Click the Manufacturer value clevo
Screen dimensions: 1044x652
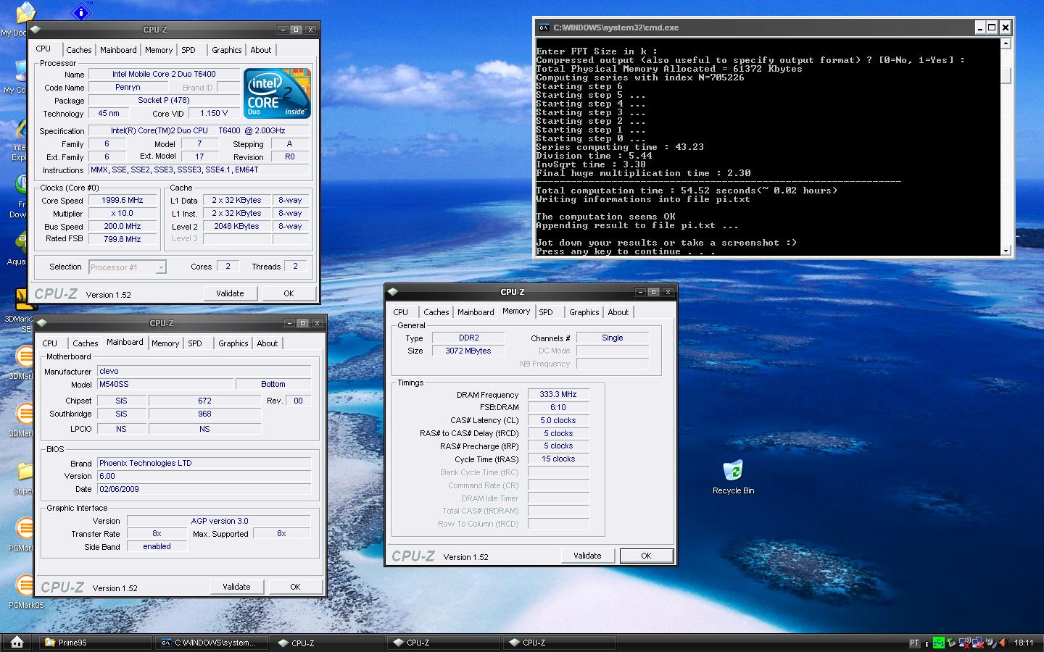(204, 371)
